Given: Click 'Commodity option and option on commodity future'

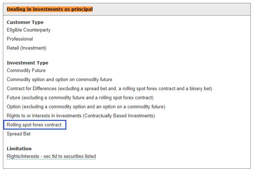Looking at the screenshot, I should point(60,80).
